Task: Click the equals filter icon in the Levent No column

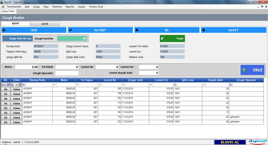Action: (100, 84)
